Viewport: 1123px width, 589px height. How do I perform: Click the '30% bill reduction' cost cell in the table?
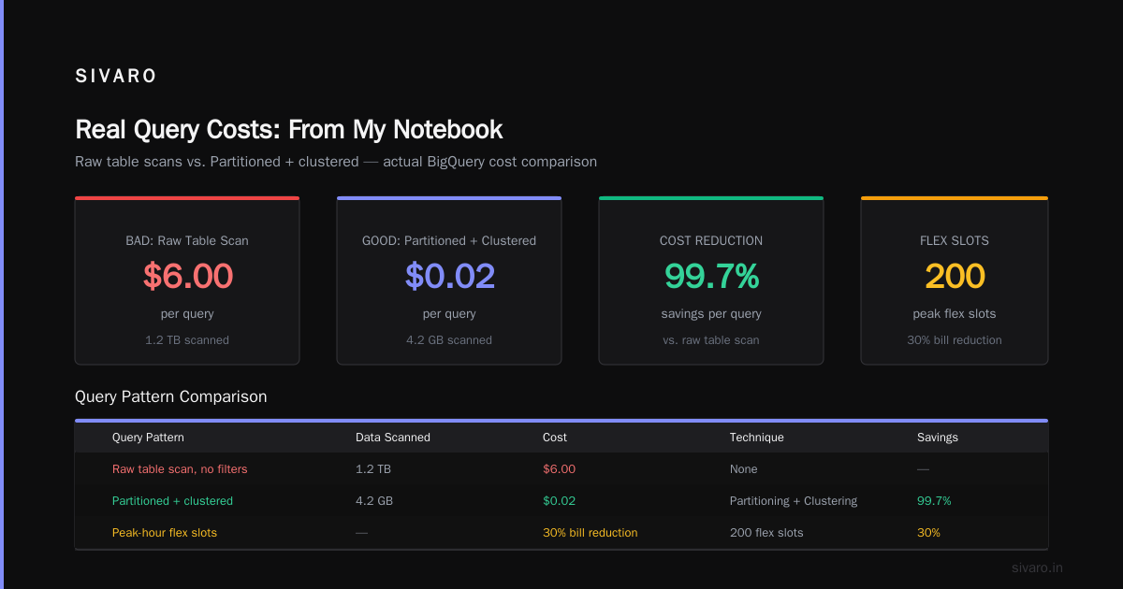590,533
